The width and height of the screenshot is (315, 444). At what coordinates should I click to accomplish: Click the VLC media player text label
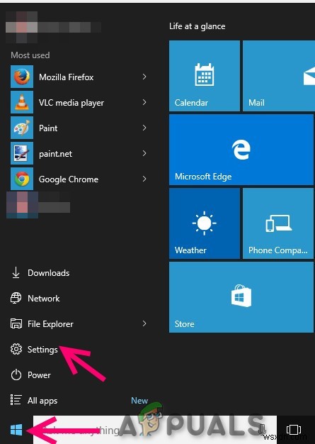[x=71, y=103]
